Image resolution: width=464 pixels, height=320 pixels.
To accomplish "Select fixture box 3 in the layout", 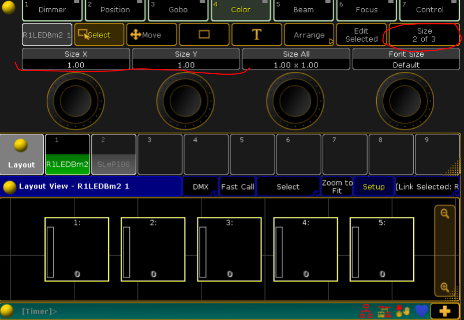I will point(229,249).
